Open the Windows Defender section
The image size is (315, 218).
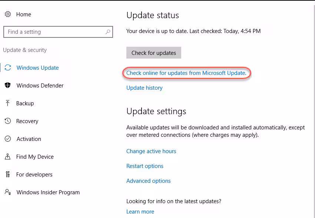tap(40, 86)
